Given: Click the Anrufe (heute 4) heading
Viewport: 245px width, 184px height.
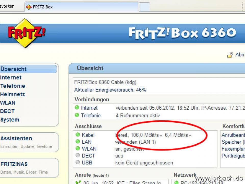Looking at the screenshot, I should (92, 175).
